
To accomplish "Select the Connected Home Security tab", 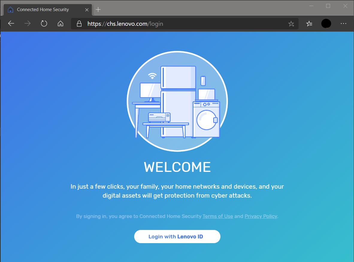I will click(x=48, y=10).
